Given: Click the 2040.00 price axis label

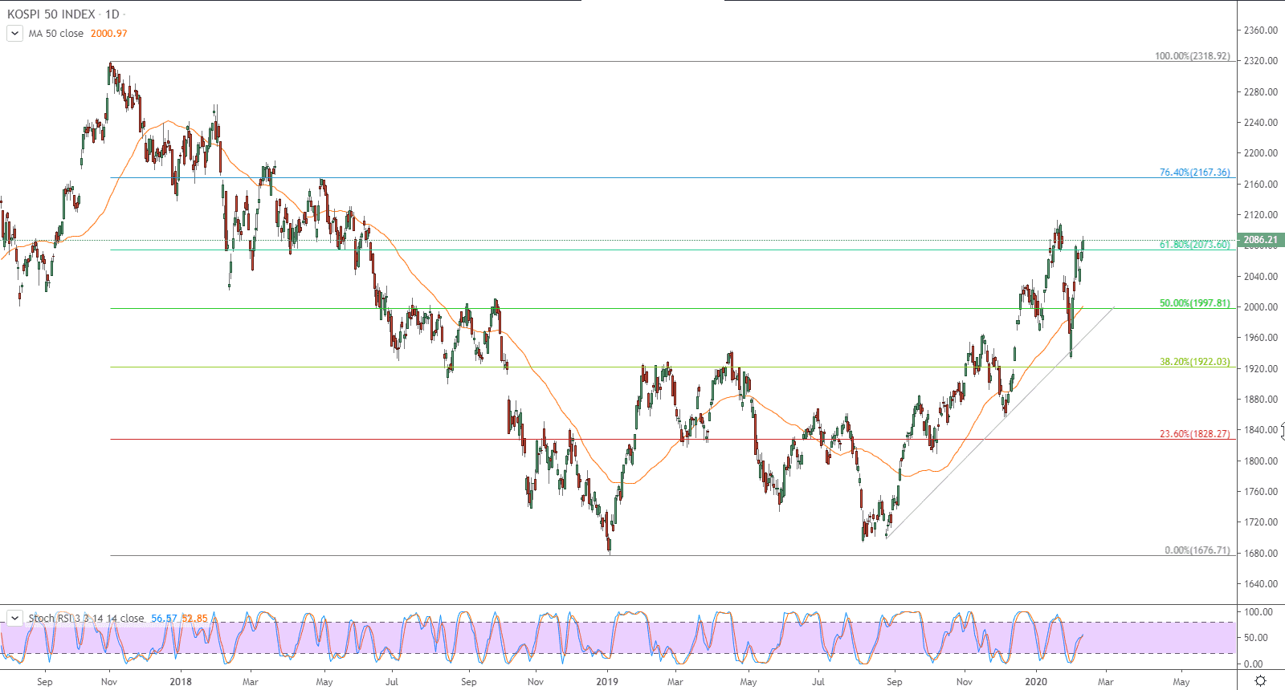Looking at the screenshot, I should (1260, 277).
